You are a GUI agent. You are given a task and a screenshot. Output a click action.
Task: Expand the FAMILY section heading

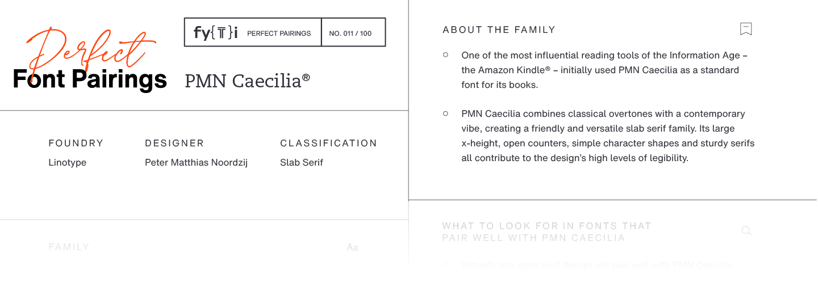[69, 247]
